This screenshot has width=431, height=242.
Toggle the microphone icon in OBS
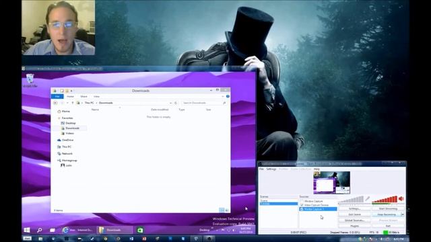[368, 198]
